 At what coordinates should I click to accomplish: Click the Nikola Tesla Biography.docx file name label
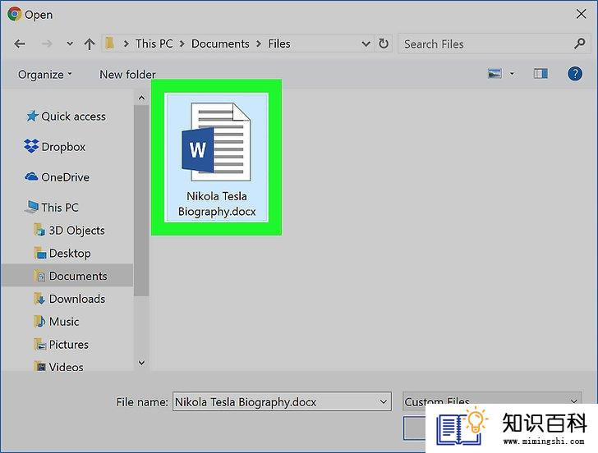point(217,204)
